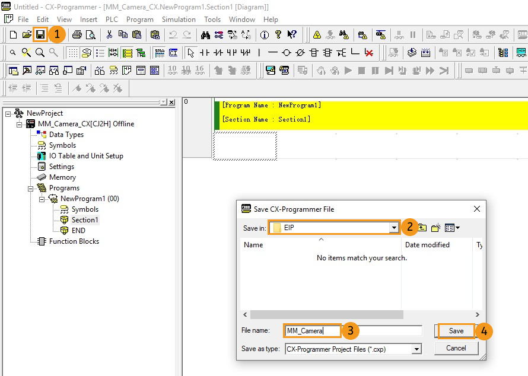Viewport: 528px width, 376px height.
Task: Open the Simulation menu
Action: coord(179,19)
